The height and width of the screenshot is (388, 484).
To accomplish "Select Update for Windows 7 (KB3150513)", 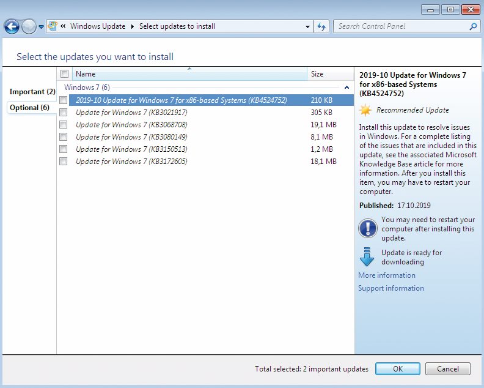I will tap(131, 149).
